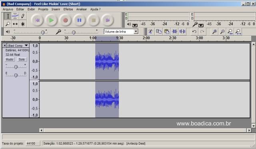256x149 pixels.
Task: Click the Zoom In magnifier icon
Action: point(214,31)
